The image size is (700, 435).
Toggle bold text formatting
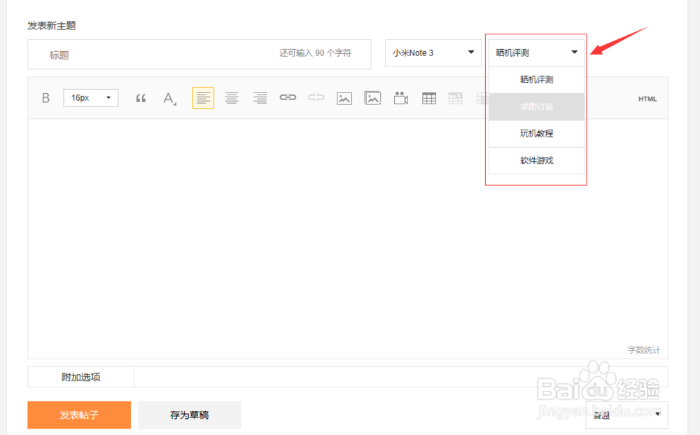point(45,98)
